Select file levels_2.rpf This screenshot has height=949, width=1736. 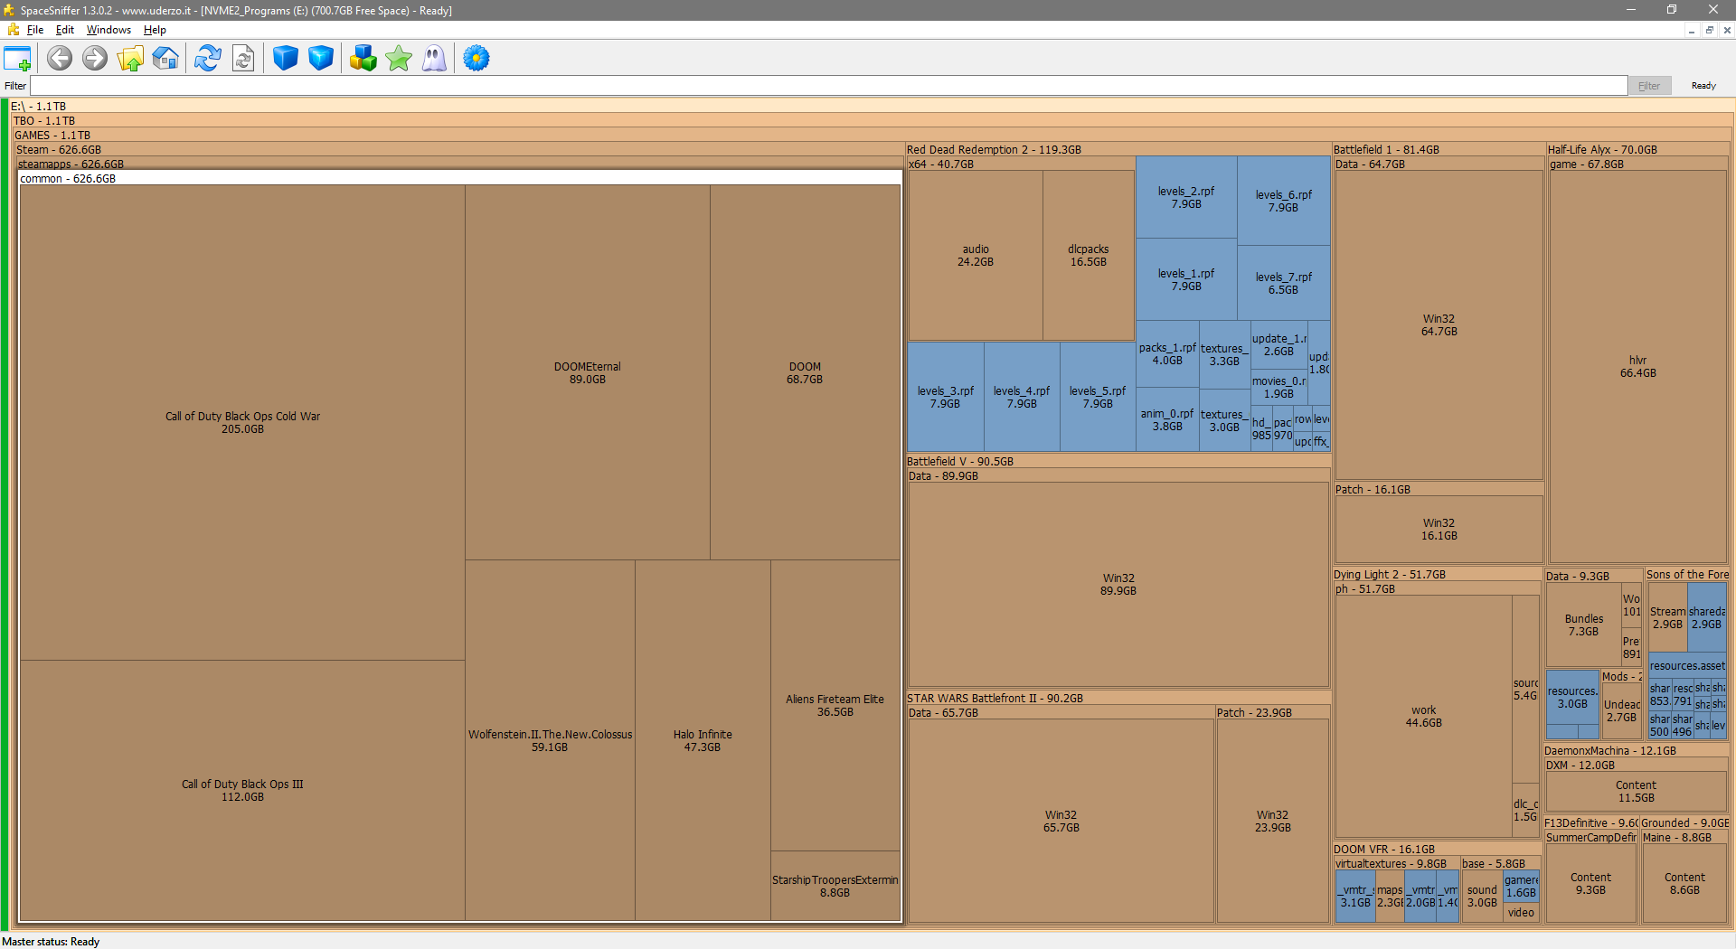tap(1186, 197)
